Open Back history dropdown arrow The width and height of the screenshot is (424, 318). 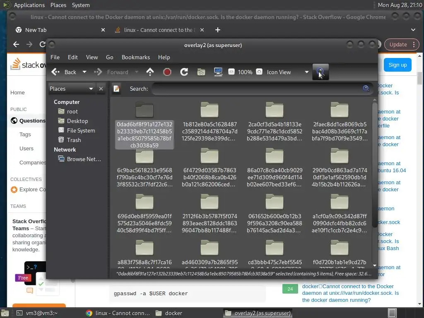point(84,72)
